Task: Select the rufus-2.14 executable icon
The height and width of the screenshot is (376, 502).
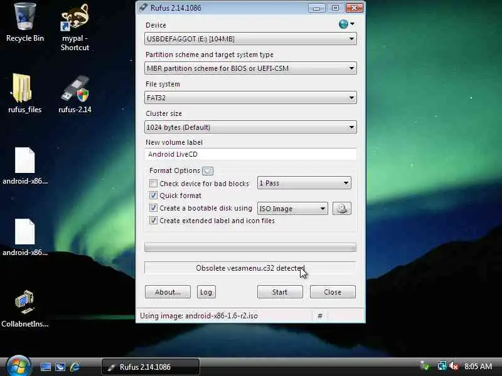Action: pos(75,94)
